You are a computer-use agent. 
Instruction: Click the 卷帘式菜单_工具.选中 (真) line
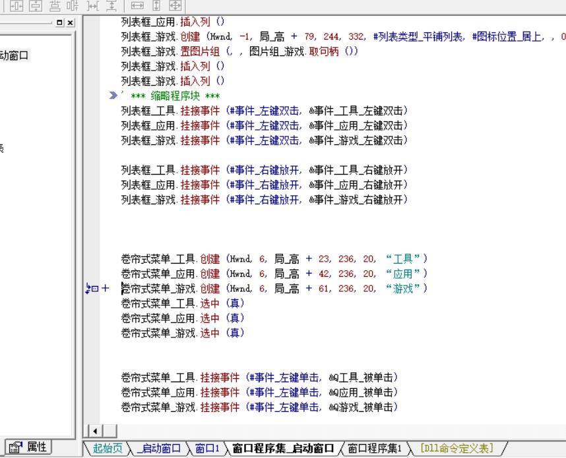pyautogui.click(x=183, y=303)
